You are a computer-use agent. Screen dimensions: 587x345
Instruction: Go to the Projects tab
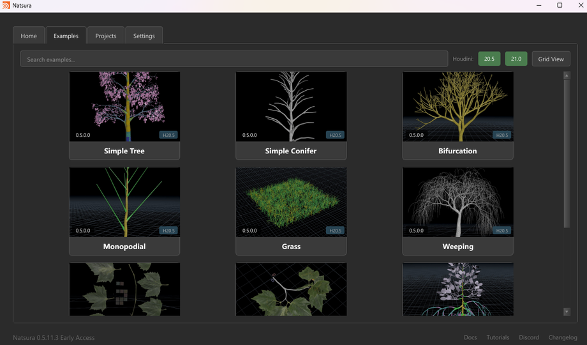(106, 36)
